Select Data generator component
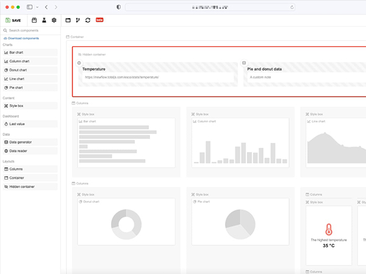The image size is (366, 274). click(x=30, y=142)
